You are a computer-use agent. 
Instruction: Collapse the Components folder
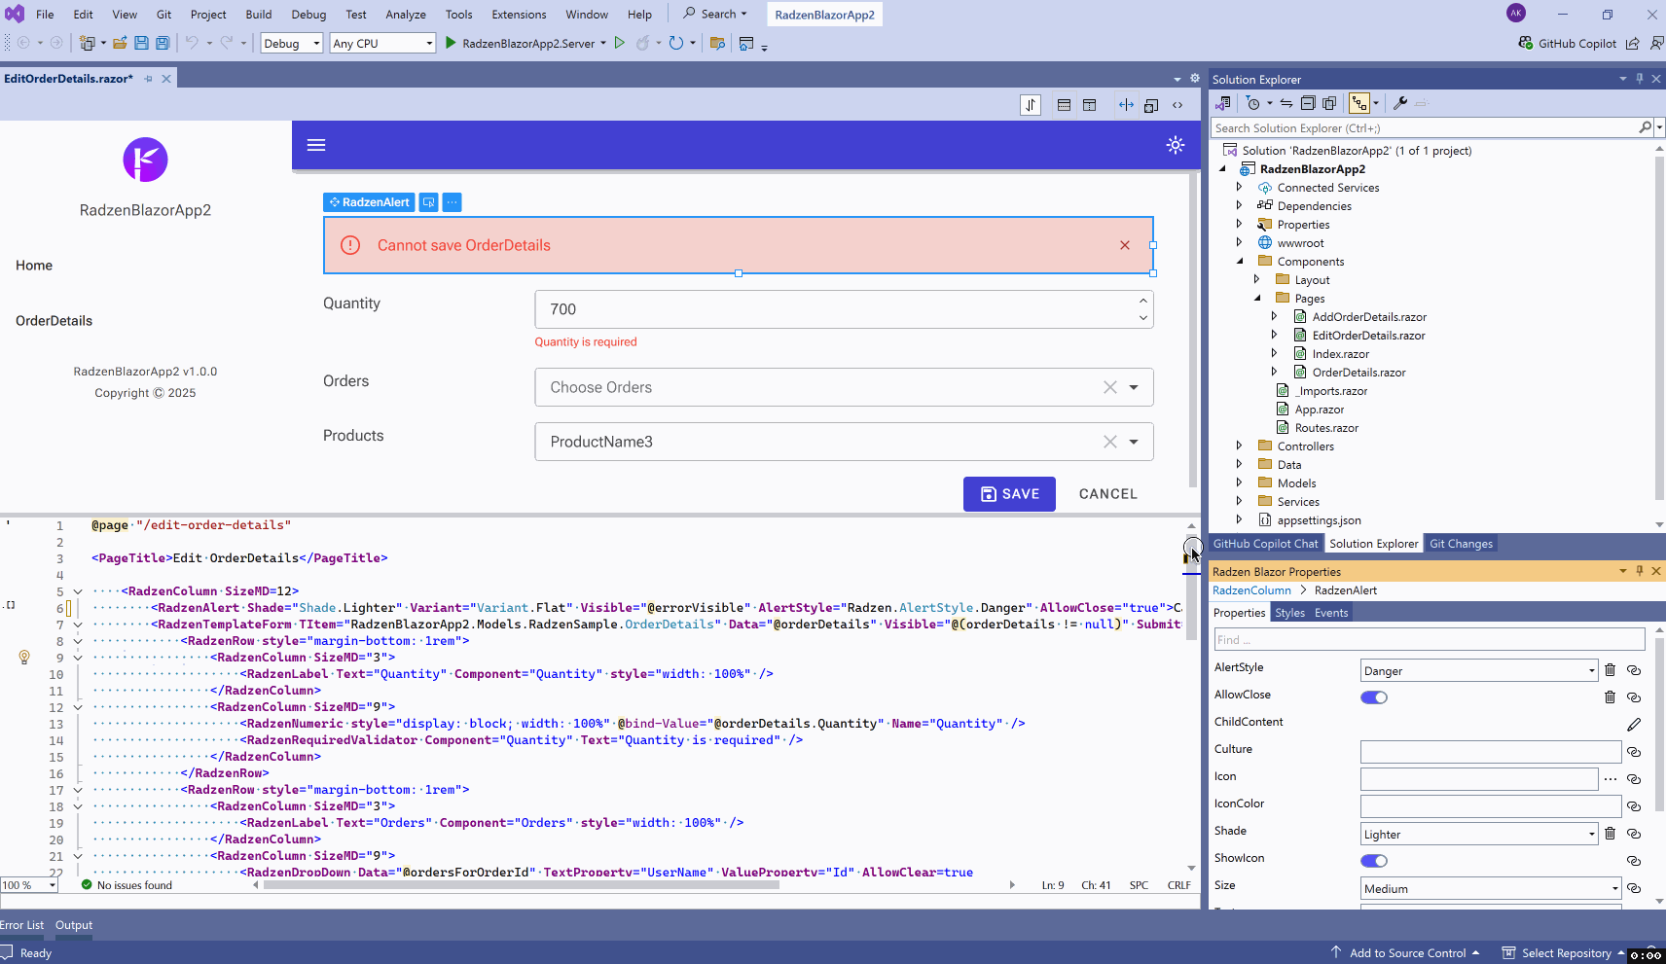(x=1239, y=261)
